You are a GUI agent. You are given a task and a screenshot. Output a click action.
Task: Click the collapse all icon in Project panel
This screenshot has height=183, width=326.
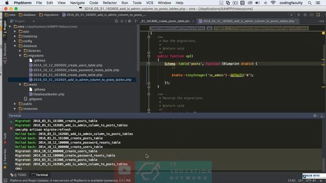point(122,21)
